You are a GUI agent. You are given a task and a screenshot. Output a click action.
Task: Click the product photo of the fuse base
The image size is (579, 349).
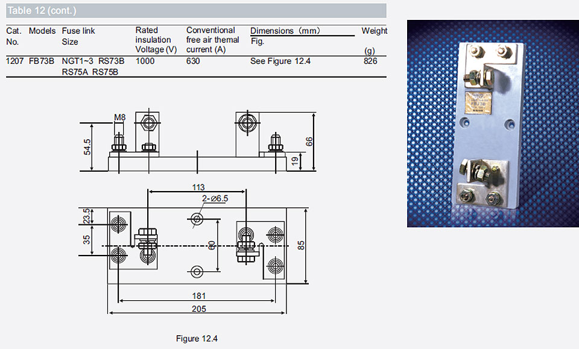point(493,123)
